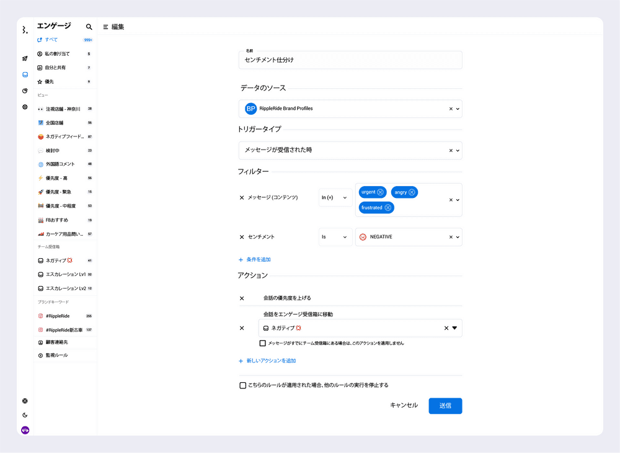Open エスカレーション Lv1 team inbox
This screenshot has width=620, height=453.
(x=65, y=274)
